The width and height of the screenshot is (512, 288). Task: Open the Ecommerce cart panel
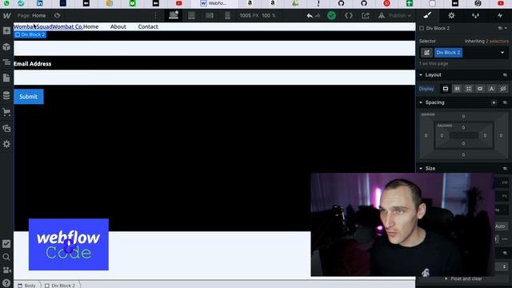point(6,112)
